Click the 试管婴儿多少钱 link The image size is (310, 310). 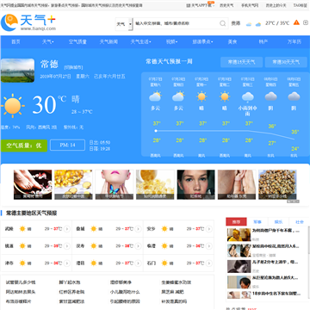(21, 282)
